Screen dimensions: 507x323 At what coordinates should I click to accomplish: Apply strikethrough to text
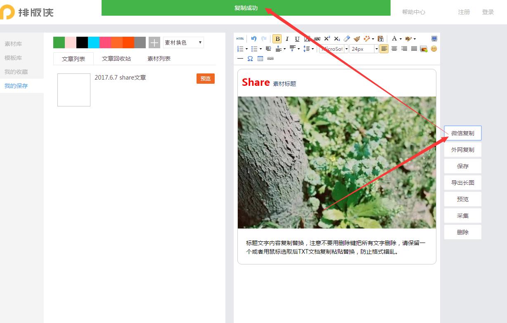[317, 38]
